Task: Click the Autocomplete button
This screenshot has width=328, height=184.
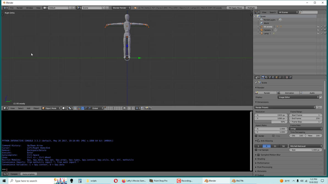Action: tap(28, 174)
